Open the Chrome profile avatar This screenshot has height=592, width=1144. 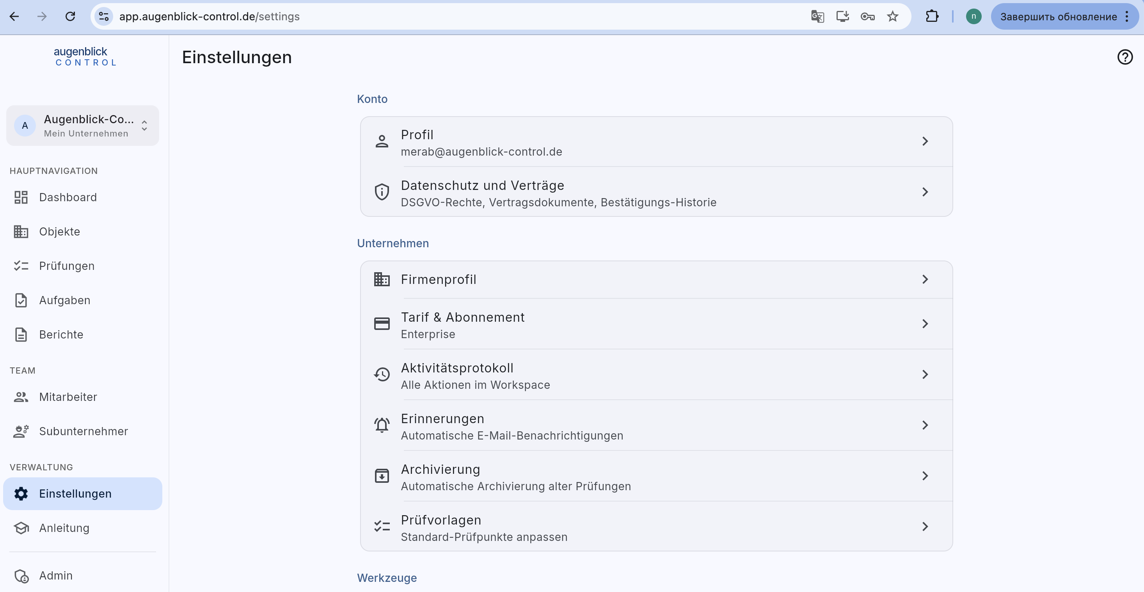tap(973, 16)
